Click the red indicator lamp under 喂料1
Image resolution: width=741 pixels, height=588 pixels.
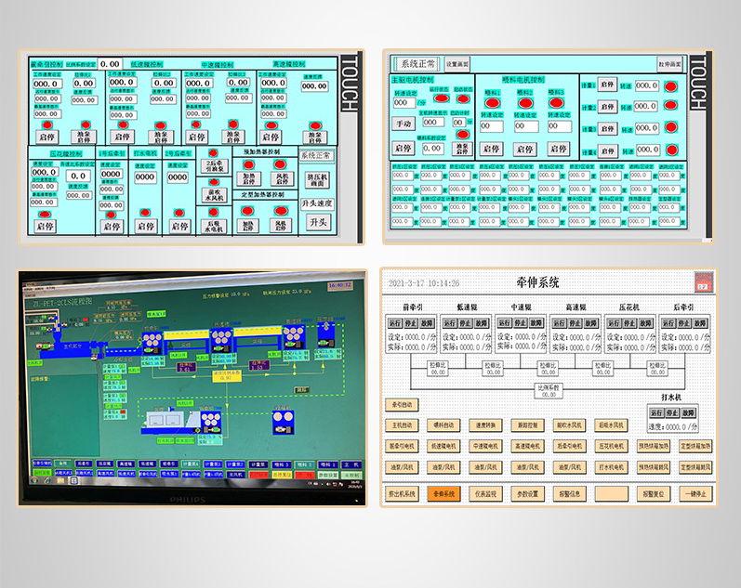click(493, 103)
